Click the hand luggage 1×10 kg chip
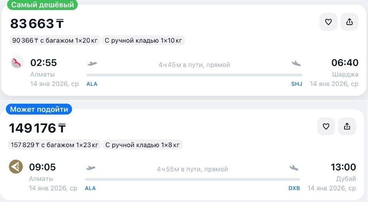The width and height of the screenshot is (368, 202). point(143,40)
